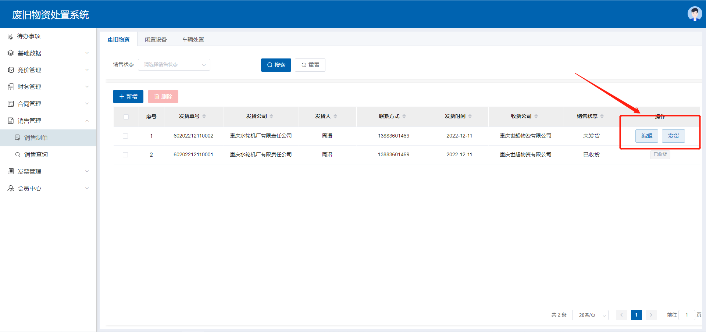Toggle the select-all header checkbox

point(126,117)
